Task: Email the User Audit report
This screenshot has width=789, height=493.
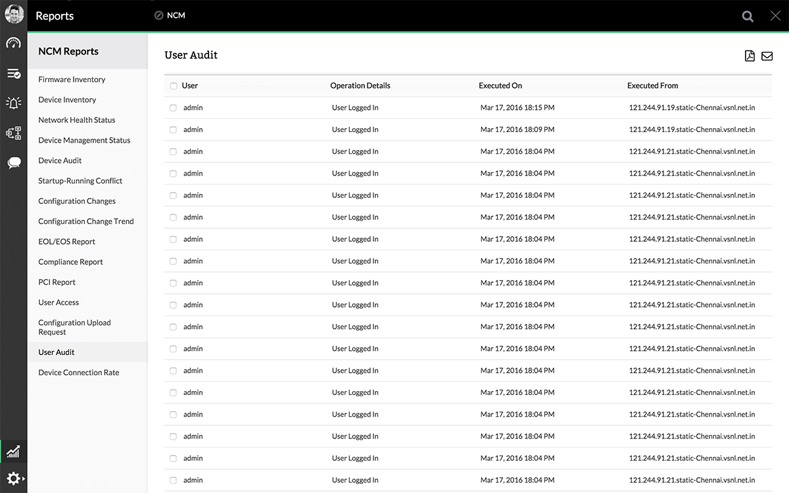Action: 767,56
